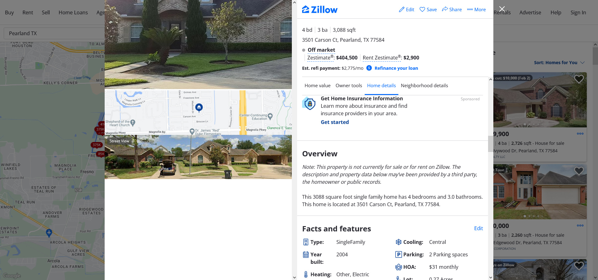Open Help in navigation
598x280 pixels.
click(556, 12)
